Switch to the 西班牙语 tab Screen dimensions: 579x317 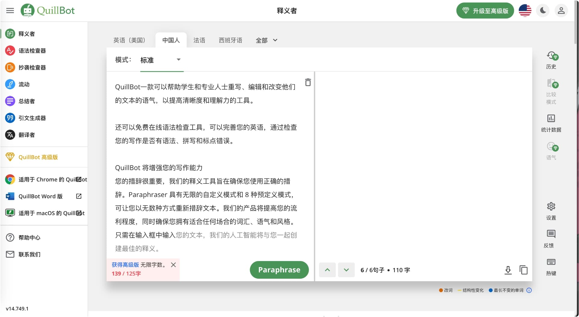click(230, 40)
